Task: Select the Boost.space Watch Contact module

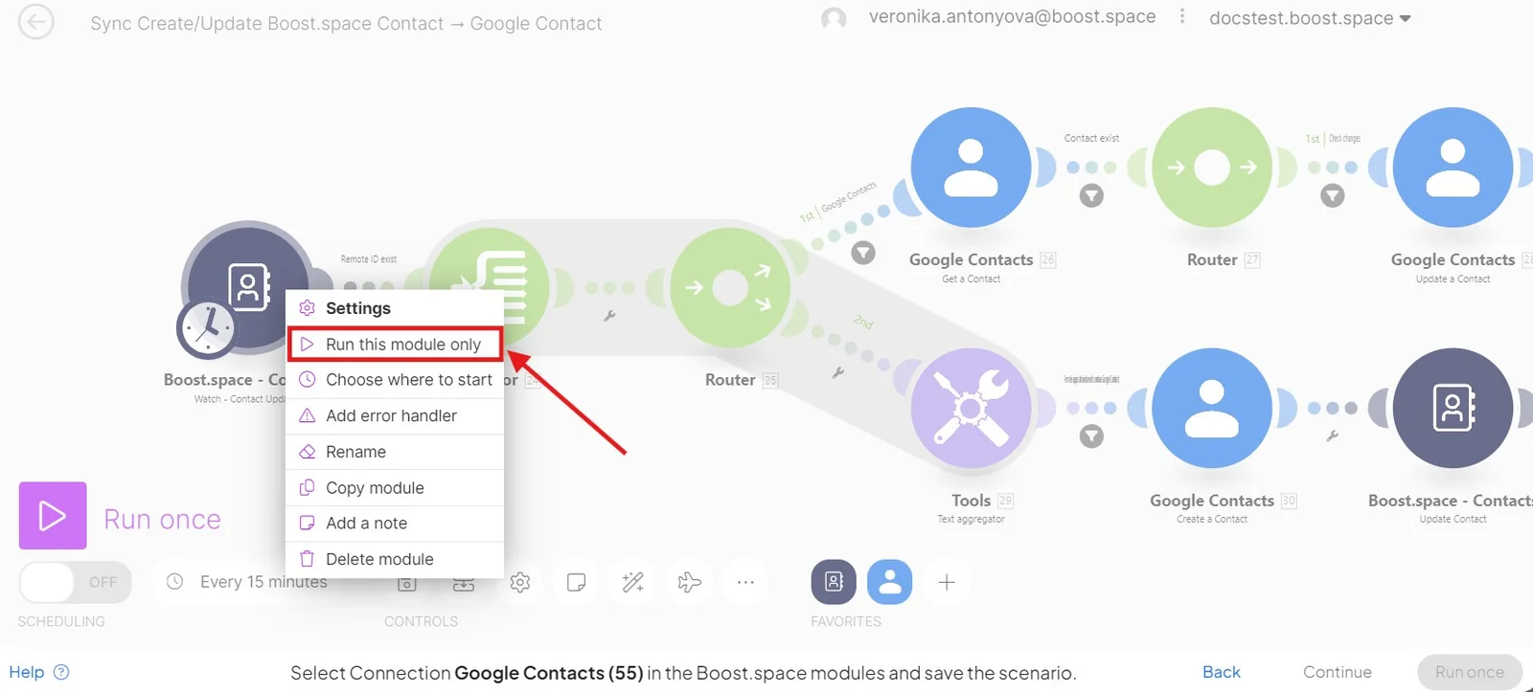Action: pyautogui.click(x=247, y=287)
